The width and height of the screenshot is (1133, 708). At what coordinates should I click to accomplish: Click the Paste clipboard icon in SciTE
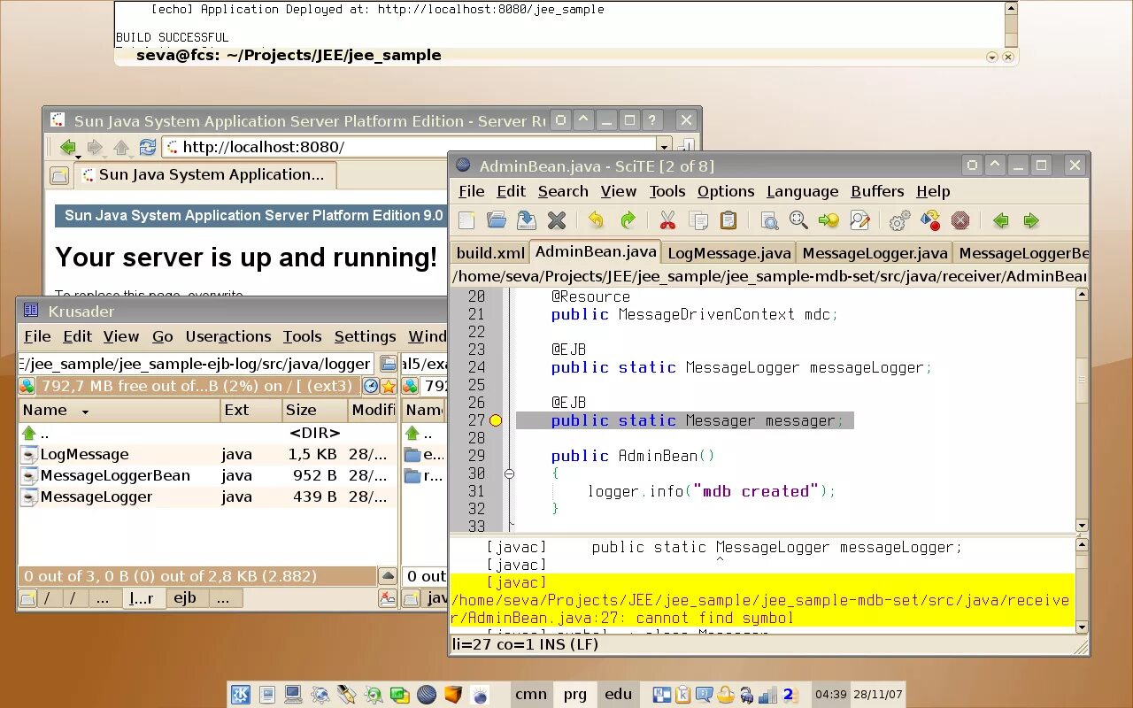click(x=728, y=220)
